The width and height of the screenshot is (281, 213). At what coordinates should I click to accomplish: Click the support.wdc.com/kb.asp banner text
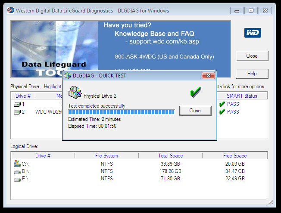[x=164, y=42]
